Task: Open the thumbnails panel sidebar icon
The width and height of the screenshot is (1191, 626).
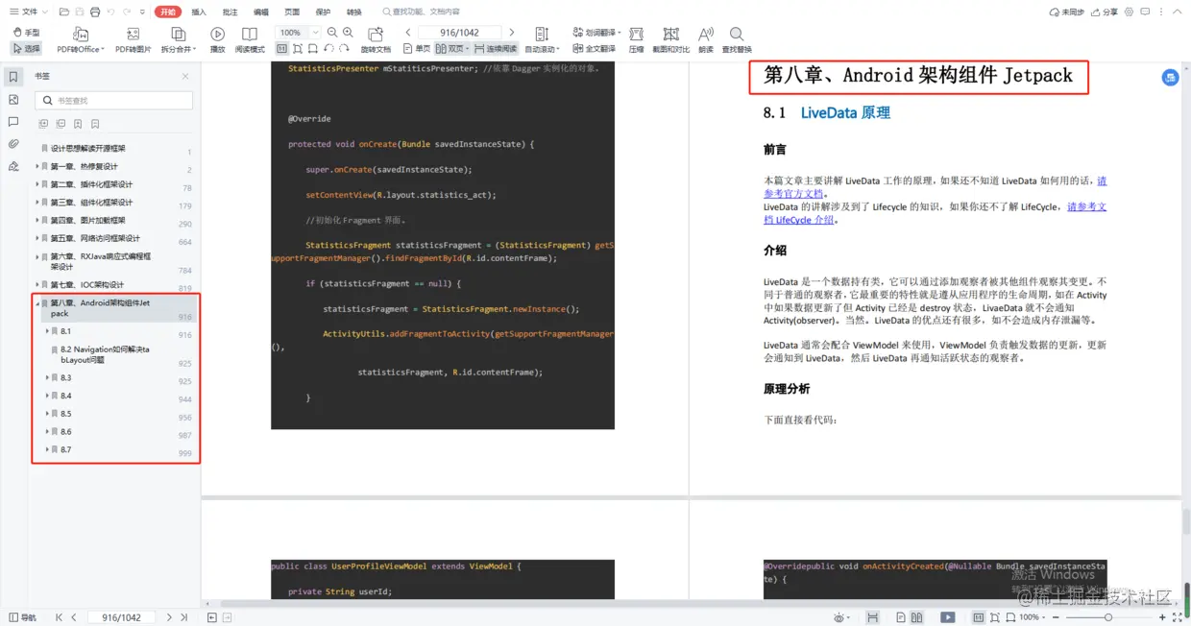Action: (13, 99)
